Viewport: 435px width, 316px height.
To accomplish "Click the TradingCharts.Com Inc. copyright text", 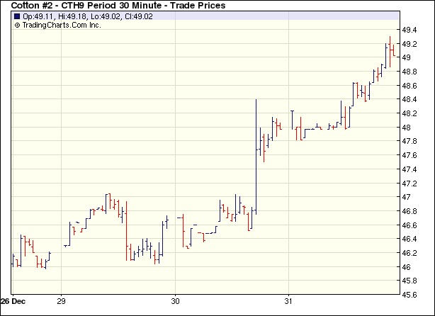I will pyautogui.click(x=62, y=25).
